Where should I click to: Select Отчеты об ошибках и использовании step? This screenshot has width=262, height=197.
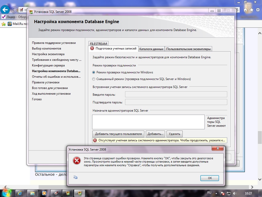click(x=56, y=77)
